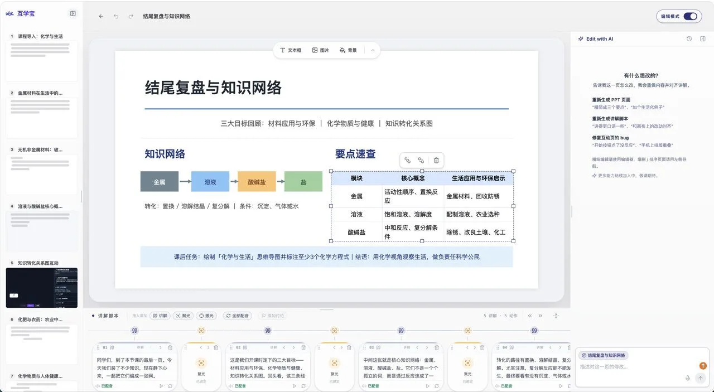Click 全部配音 dub-all button
The height and width of the screenshot is (392, 714).
(237, 316)
